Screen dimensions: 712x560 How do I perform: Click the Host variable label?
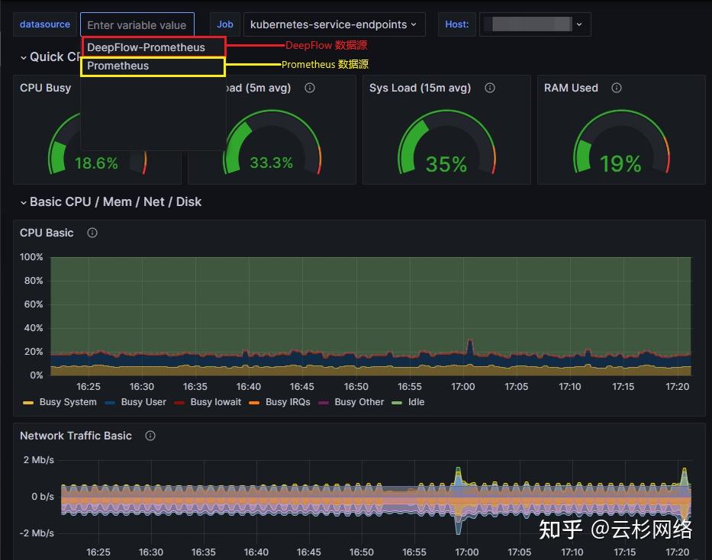456,24
